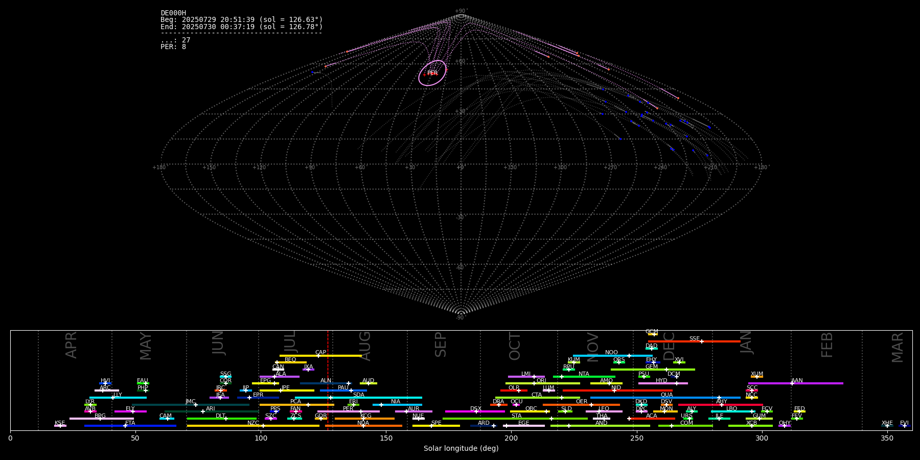This screenshot has height=460, width=920.
Task: Click the NID shower label
Action: 616,388
